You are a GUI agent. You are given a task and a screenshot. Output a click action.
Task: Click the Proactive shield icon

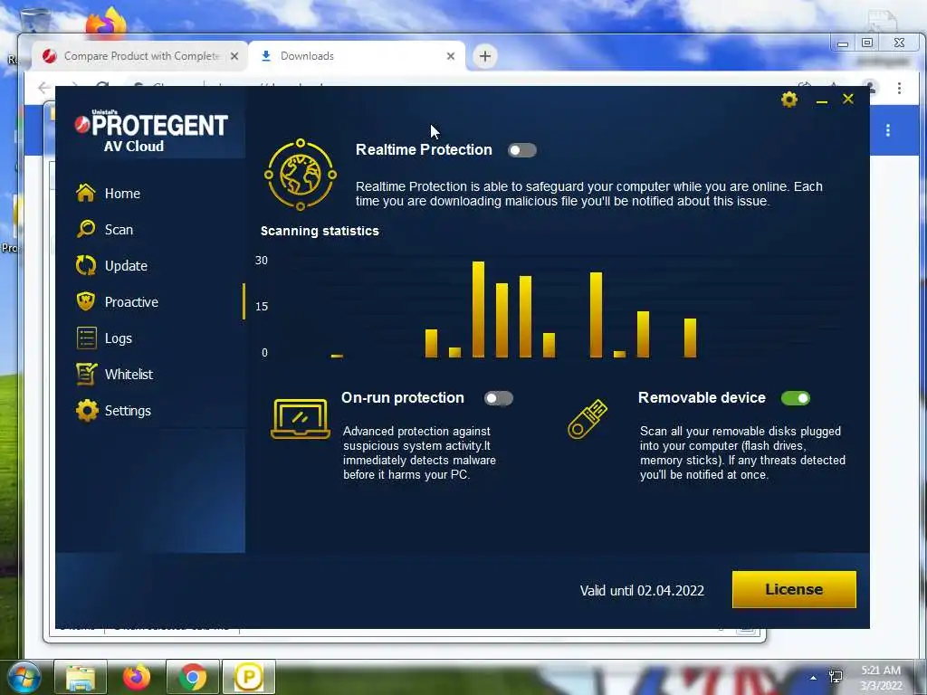86,300
